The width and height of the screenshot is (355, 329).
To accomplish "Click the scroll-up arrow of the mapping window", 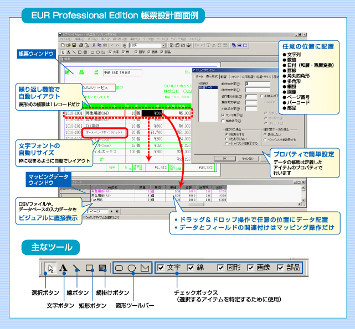I will pyautogui.click(x=303, y=187).
